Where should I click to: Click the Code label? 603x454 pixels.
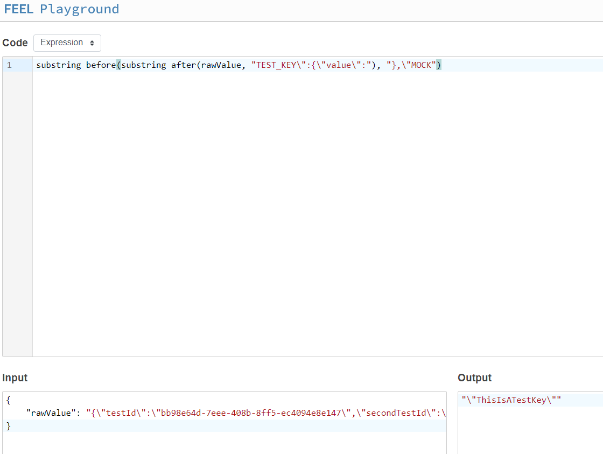[x=15, y=43]
